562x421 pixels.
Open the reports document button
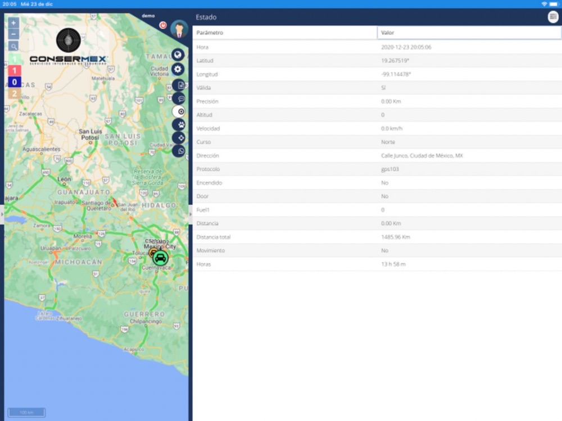[180, 85]
